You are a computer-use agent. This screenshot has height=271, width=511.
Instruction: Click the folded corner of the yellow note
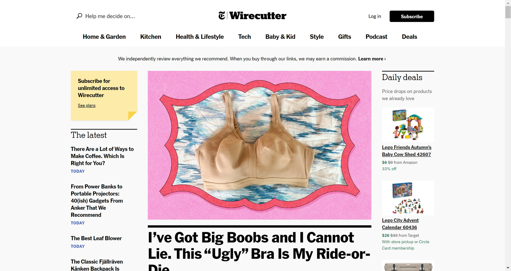click(132, 115)
